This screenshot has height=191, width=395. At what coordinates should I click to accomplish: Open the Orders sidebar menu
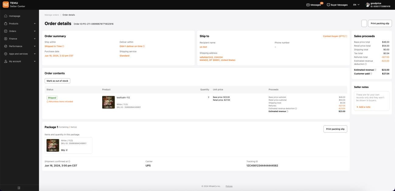point(12,31)
